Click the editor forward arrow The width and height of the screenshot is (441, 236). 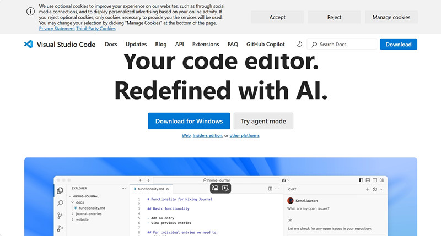point(148,180)
